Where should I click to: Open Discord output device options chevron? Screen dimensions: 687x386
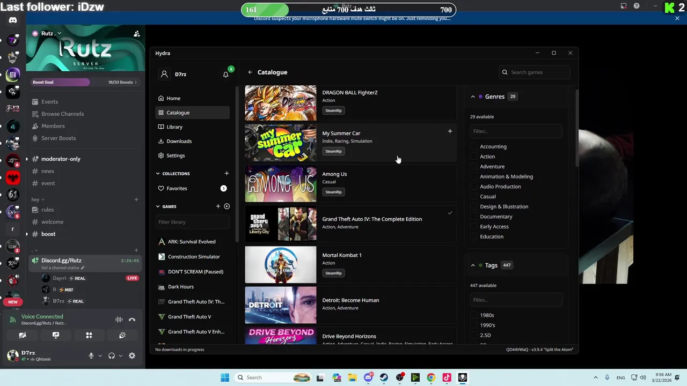[x=120, y=356]
